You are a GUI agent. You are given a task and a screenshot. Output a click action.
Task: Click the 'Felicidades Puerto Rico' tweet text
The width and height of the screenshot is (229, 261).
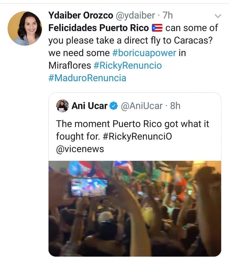coord(98,28)
